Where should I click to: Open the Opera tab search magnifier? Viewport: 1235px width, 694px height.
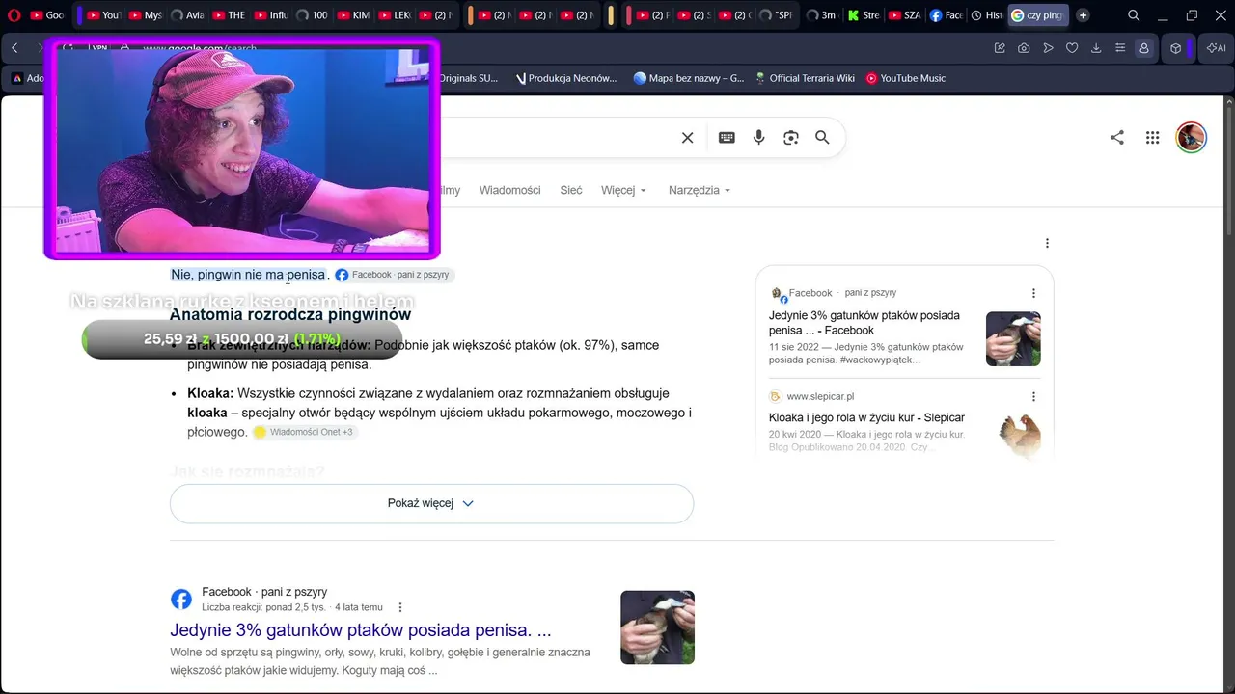pos(1134,15)
